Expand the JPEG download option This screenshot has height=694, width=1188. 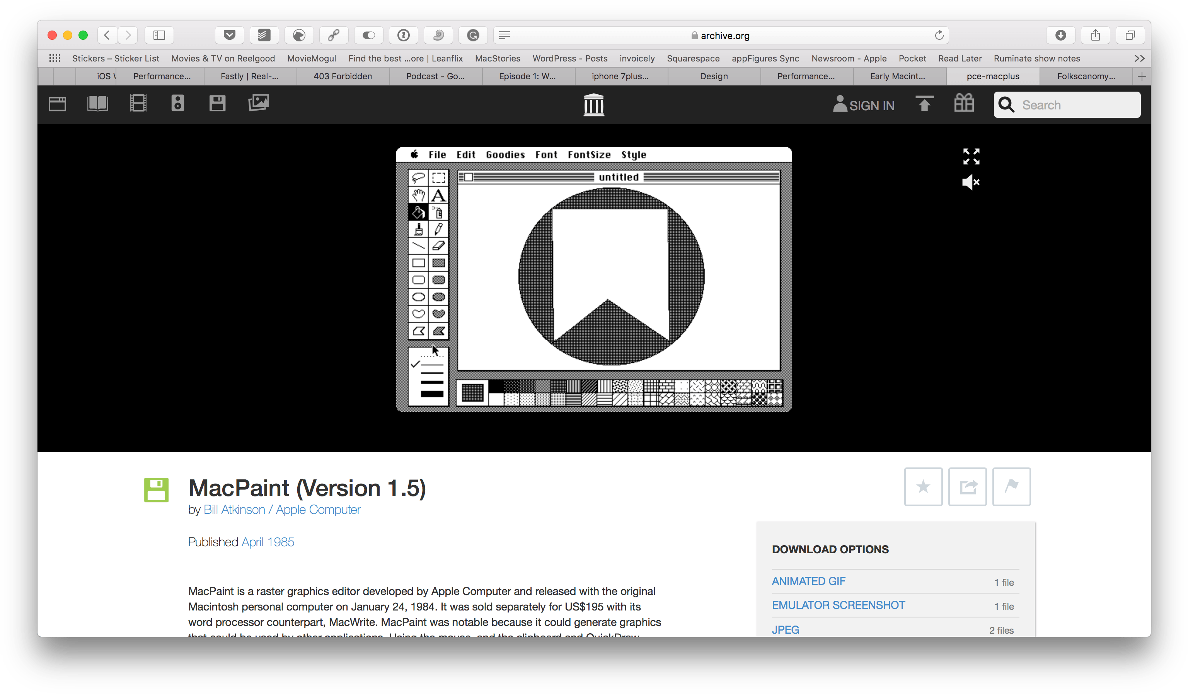click(x=786, y=629)
